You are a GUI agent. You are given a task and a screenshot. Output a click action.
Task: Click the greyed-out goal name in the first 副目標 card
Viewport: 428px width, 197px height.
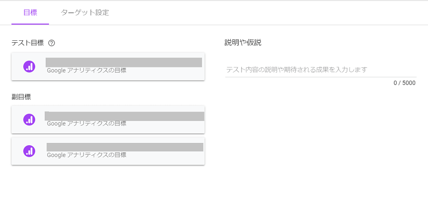point(125,116)
